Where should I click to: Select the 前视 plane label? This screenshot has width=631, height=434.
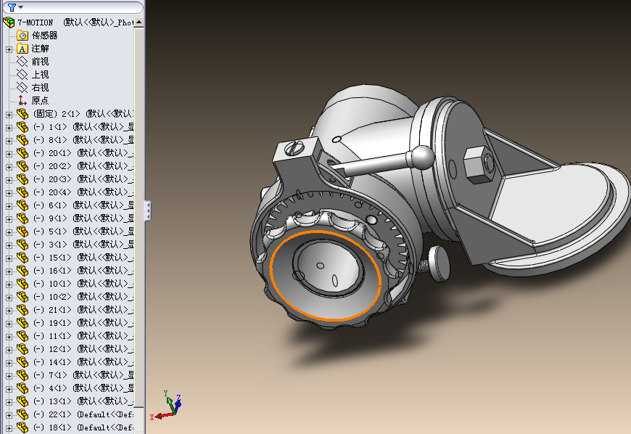(x=40, y=62)
